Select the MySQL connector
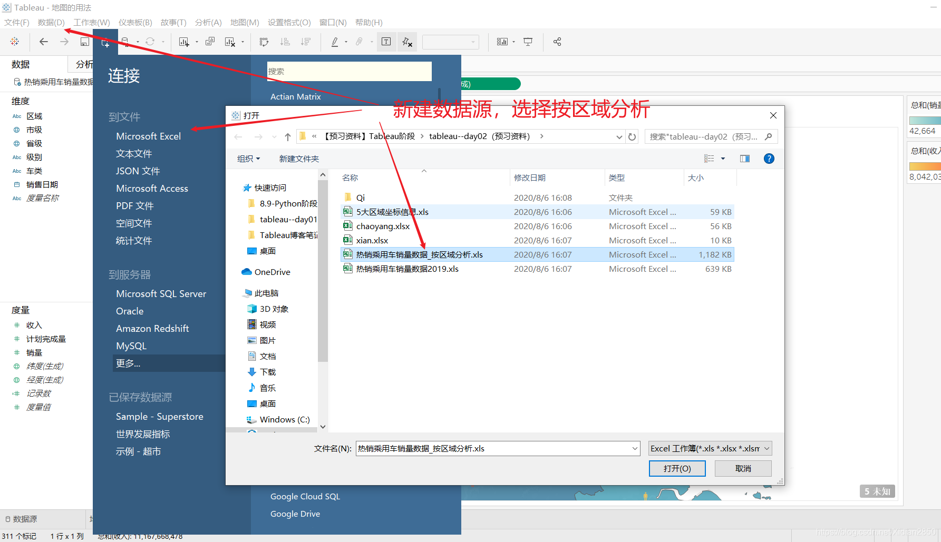This screenshot has height=542, width=941. [x=131, y=346]
